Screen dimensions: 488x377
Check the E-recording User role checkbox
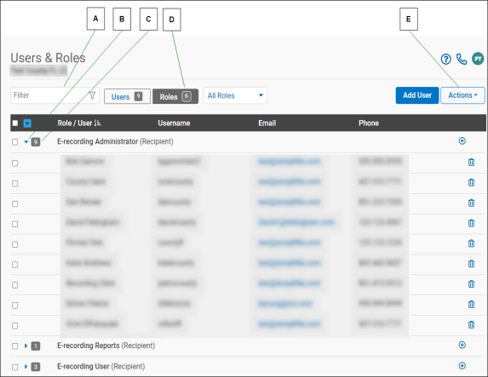[15, 367]
